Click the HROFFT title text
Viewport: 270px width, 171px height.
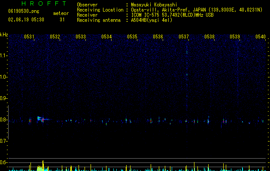click(x=44, y=3)
